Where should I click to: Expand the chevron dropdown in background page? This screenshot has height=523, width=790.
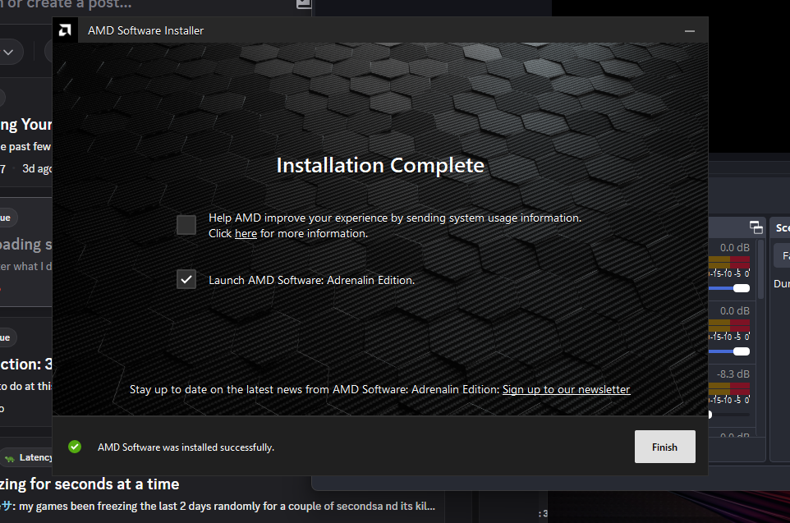pos(8,52)
